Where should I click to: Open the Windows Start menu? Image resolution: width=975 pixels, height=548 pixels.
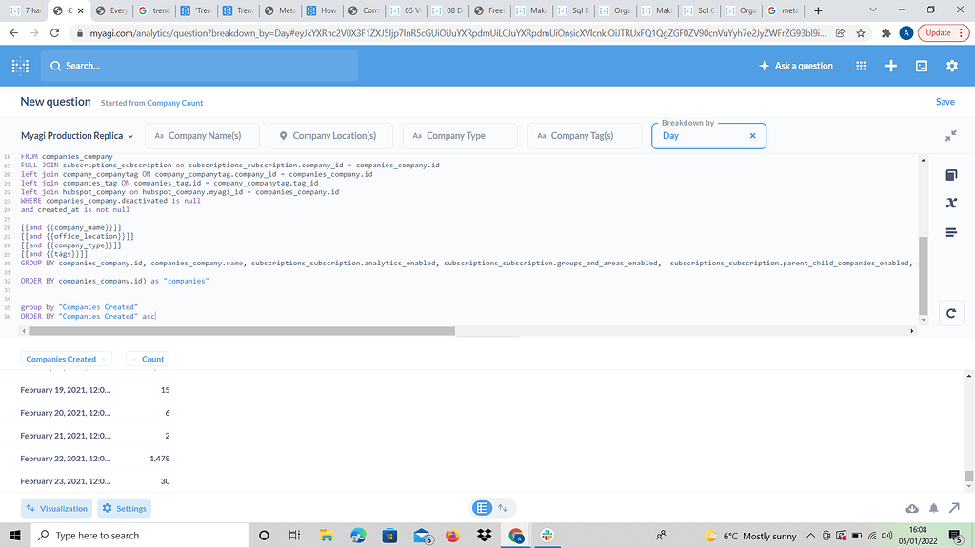(15, 536)
